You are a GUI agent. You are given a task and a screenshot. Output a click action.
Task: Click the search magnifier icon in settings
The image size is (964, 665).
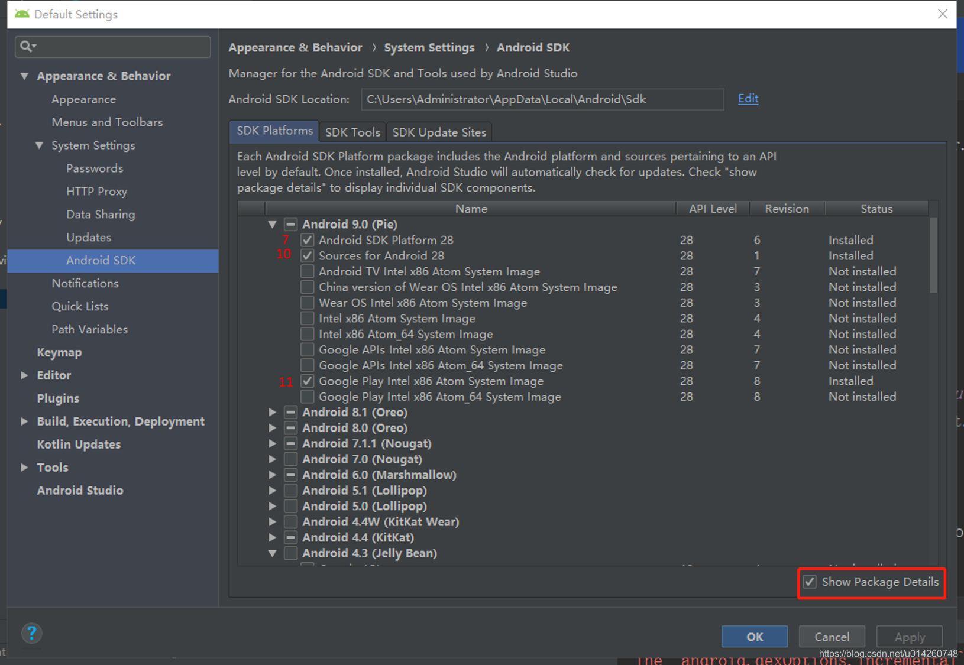(27, 46)
